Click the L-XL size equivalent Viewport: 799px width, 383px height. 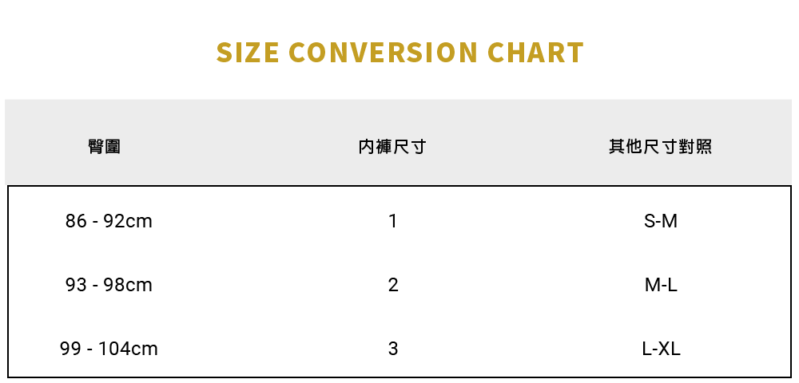tap(661, 349)
